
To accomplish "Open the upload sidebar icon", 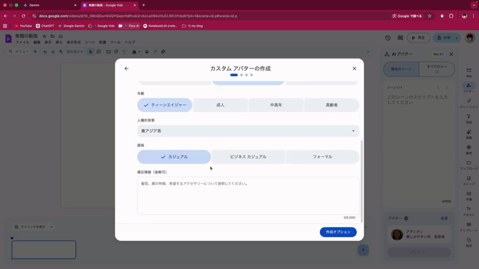I will coord(469,164).
